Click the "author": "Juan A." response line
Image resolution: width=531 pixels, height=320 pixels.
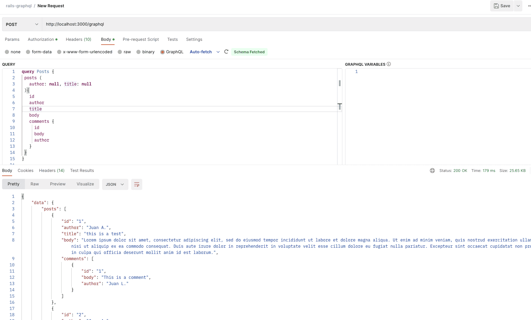[86, 228]
